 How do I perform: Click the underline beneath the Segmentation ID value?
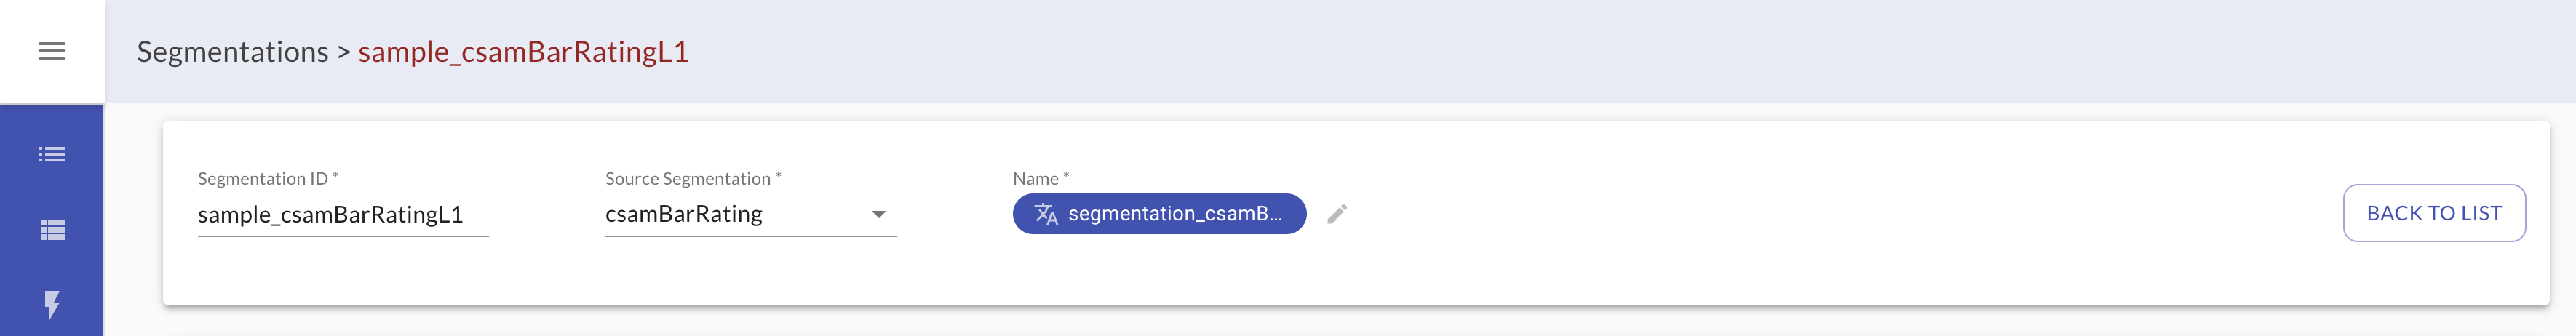click(342, 236)
